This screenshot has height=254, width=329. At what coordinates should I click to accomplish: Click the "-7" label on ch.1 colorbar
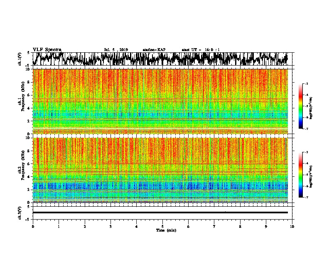coord(307,129)
